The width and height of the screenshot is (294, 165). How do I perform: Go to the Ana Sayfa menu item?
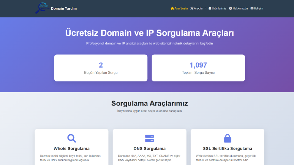click(179, 9)
